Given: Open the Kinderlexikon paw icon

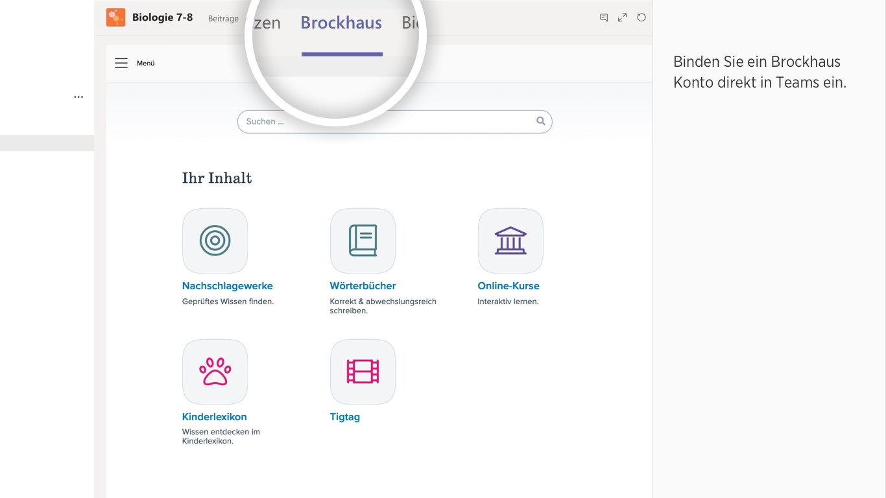Looking at the screenshot, I should tap(215, 372).
